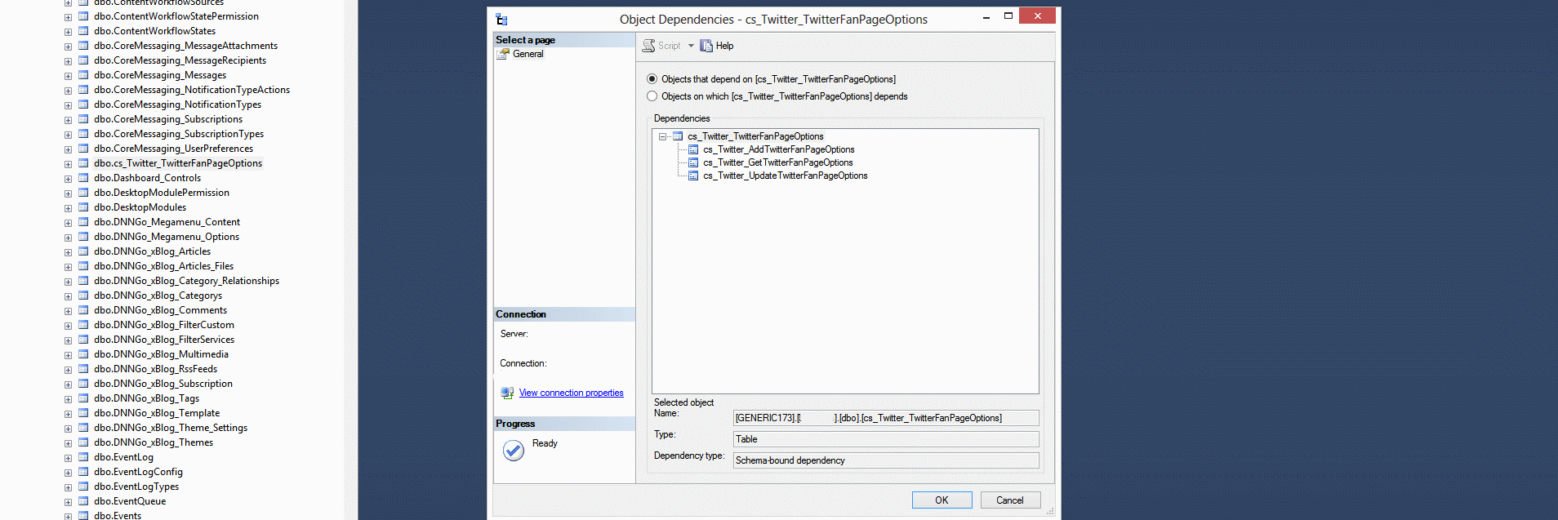This screenshot has height=520, width=1558.
Task: Expand dbo.cs_Twitter_TwitterFanPageOptions in object tree
Action: coord(68,164)
